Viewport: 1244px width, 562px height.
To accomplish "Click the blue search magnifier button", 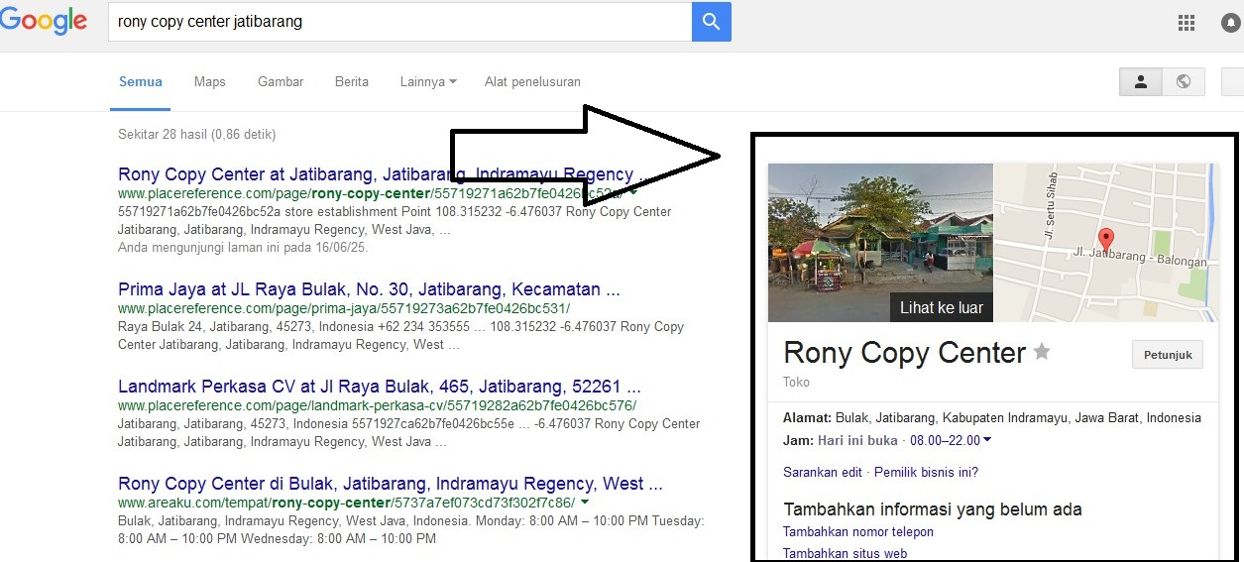I will click(x=711, y=22).
